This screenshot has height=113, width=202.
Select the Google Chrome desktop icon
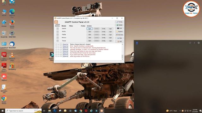[4, 100]
